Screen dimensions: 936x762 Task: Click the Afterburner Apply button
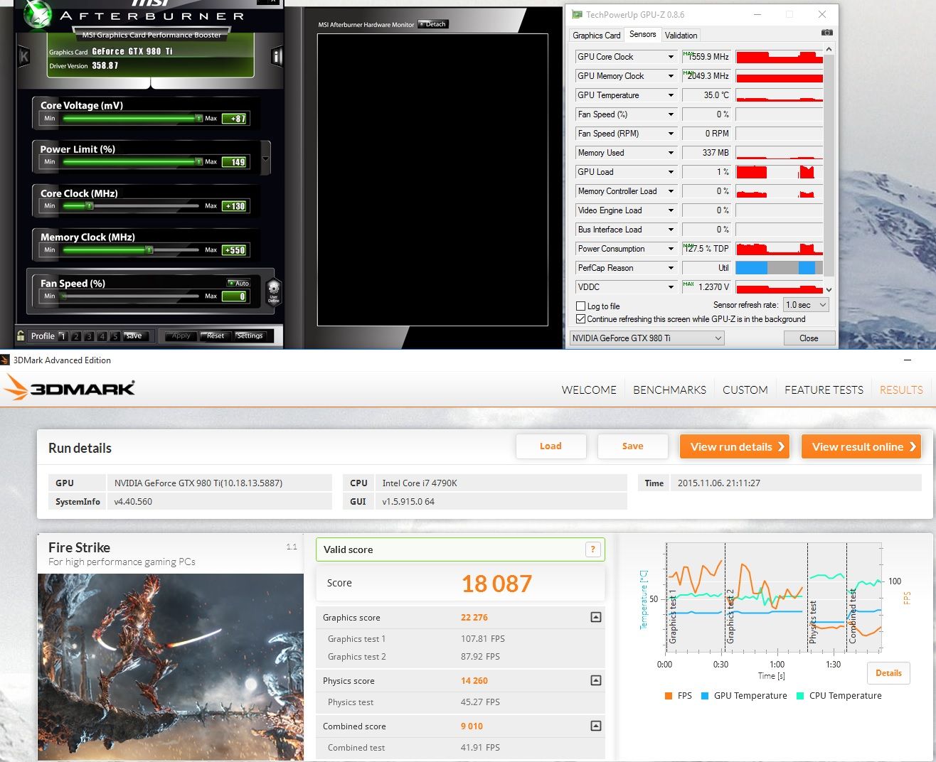click(x=181, y=336)
